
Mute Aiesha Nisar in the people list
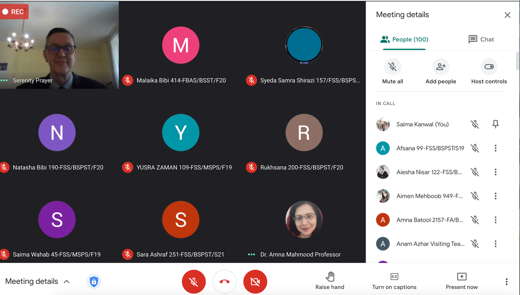click(475, 172)
